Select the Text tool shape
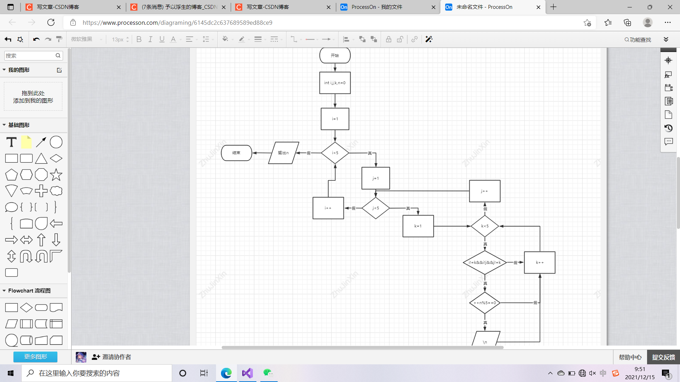Screen dimensions: 680x382 (x=11, y=142)
